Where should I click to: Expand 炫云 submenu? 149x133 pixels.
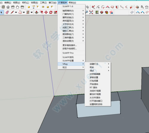pos(71,67)
